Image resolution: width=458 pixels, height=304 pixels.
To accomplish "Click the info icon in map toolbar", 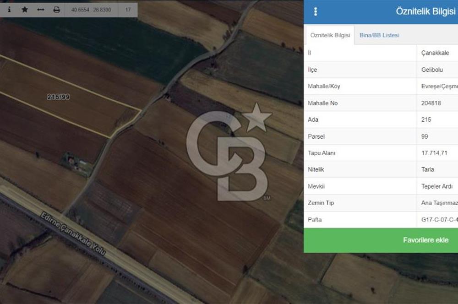I will (9, 10).
